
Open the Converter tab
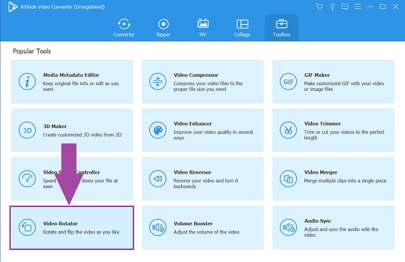pyautogui.click(x=124, y=28)
